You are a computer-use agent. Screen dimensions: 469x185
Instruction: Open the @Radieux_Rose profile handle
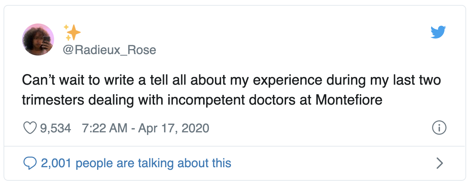pyautogui.click(x=109, y=50)
